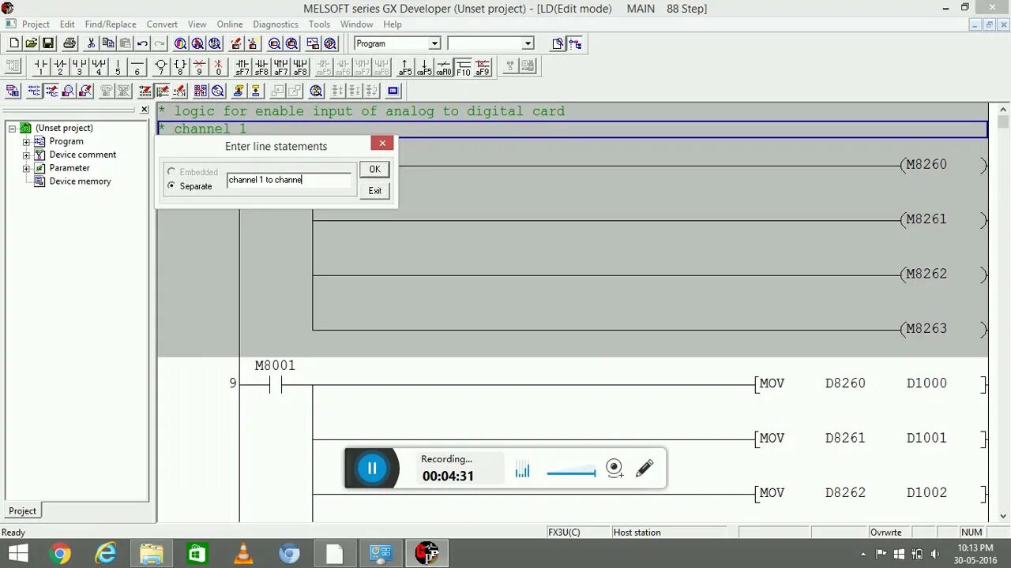
Task: Open Google Chrome from the taskbar
Action: [x=60, y=554]
